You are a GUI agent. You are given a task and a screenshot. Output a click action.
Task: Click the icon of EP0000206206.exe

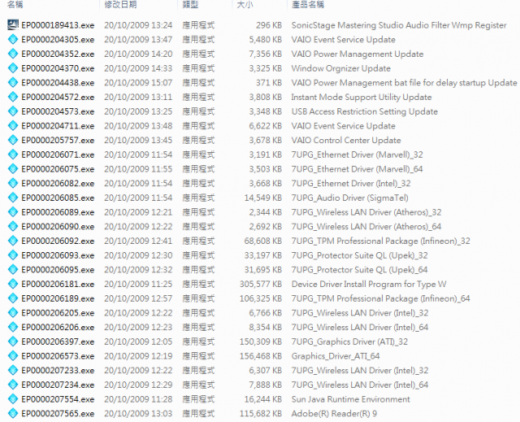pyautogui.click(x=13, y=327)
